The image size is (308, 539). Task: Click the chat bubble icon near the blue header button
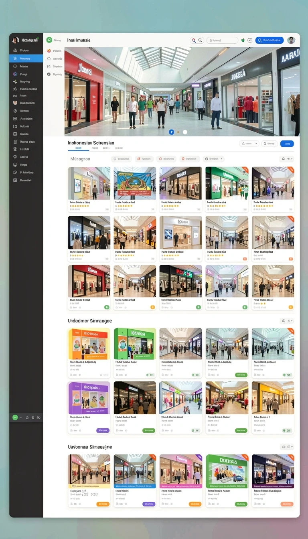point(250,40)
